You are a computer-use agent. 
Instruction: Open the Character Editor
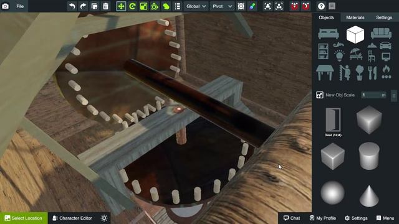[72, 218]
